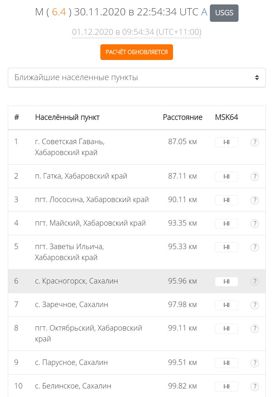273x397 pixels.
Task: Click help icon for Советская Гавань row
Action: pos(255,142)
